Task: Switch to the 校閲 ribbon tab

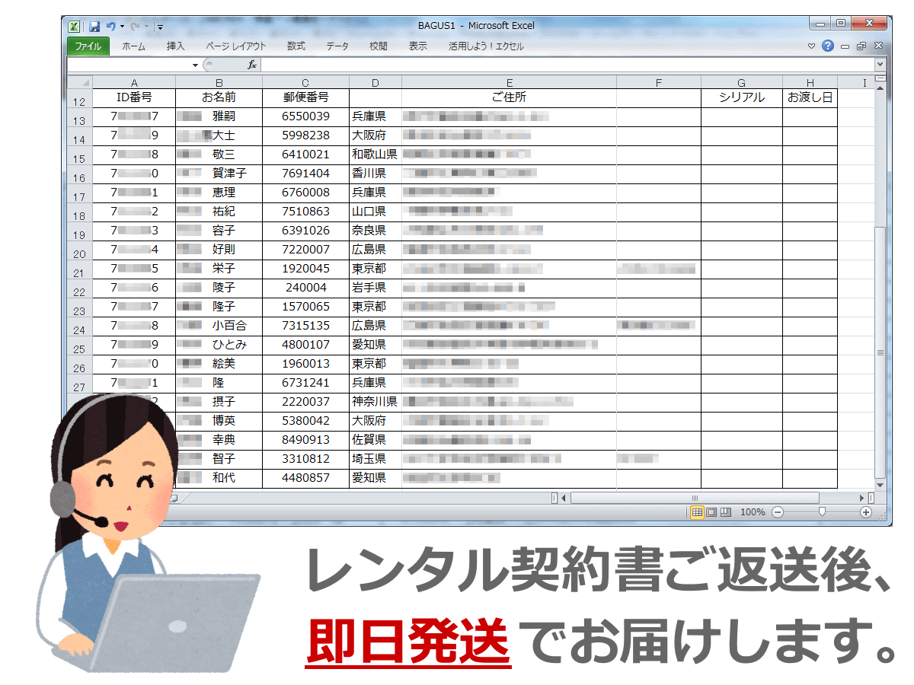Action: pos(379,46)
